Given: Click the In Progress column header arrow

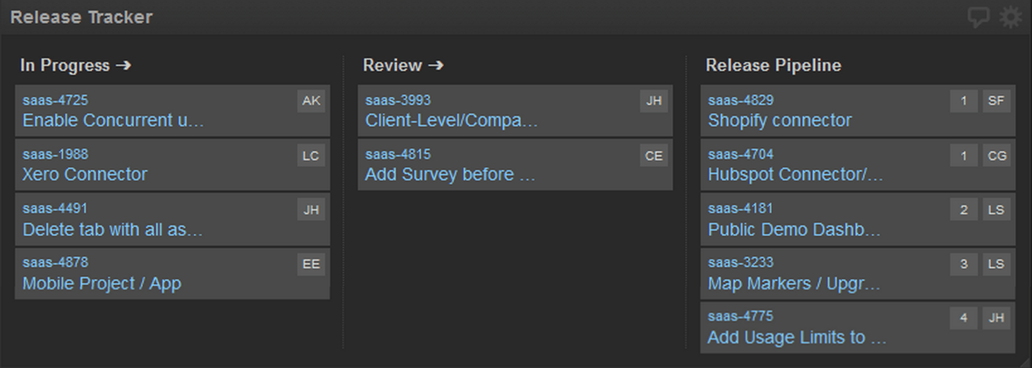Looking at the screenshot, I should (x=123, y=66).
